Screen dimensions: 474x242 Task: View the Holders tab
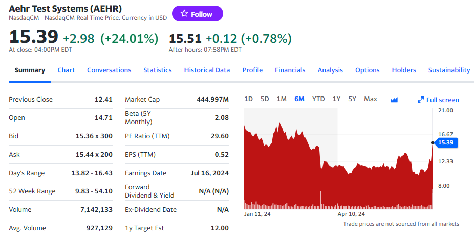pyautogui.click(x=404, y=70)
